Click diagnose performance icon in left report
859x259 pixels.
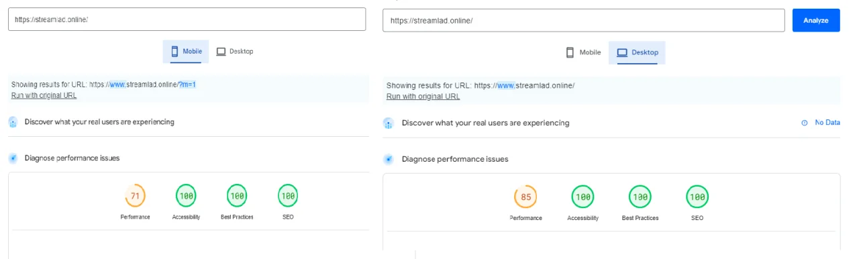[13, 158]
